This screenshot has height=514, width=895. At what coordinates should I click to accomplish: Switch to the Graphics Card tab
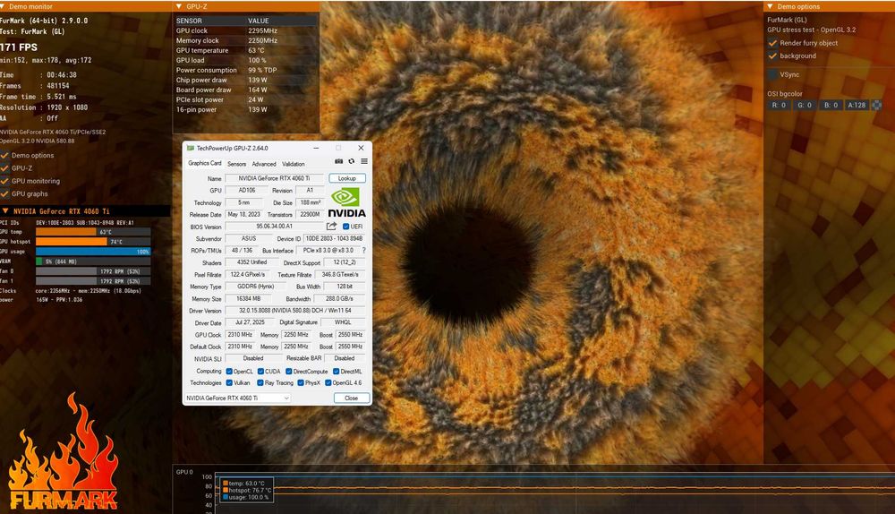click(204, 163)
